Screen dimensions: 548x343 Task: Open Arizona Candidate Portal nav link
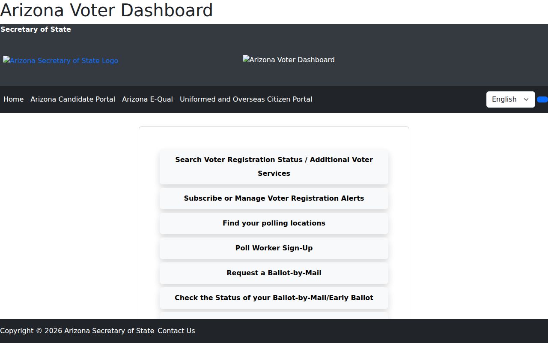coord(73,99)
